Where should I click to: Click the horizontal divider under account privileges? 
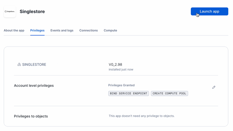(x=116, y=106)
